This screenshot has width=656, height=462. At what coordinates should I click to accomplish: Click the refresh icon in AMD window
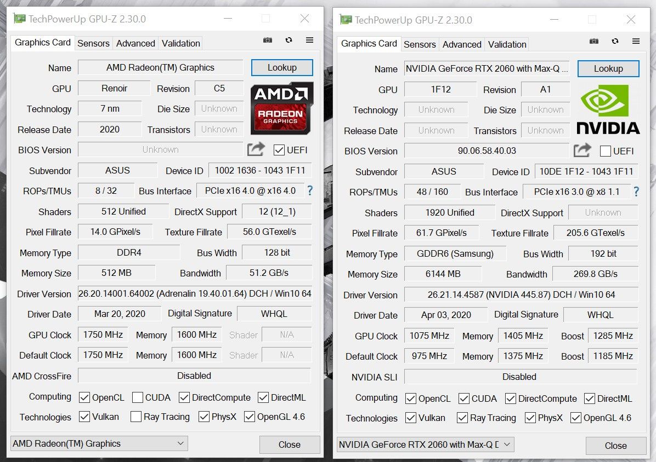coord(289,40)
